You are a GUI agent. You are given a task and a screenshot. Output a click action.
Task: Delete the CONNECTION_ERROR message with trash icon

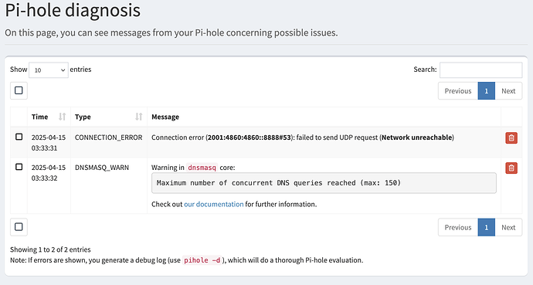pyautogui.click(x=511, y=138)
